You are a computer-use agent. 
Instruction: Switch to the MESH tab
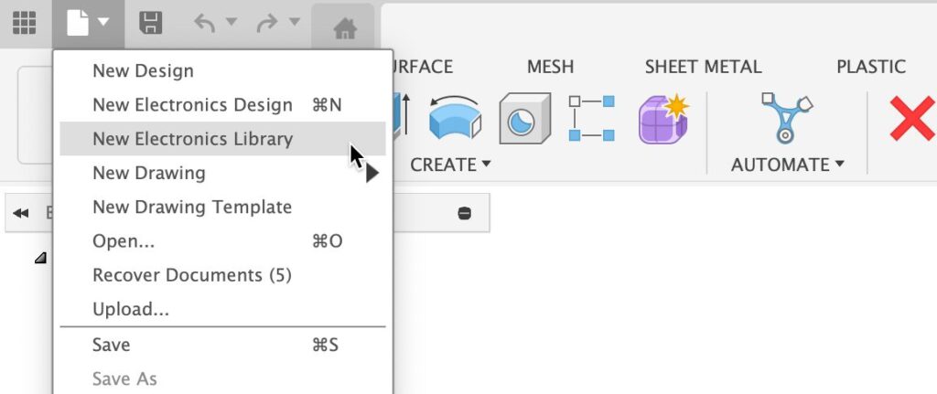point(550,67)
